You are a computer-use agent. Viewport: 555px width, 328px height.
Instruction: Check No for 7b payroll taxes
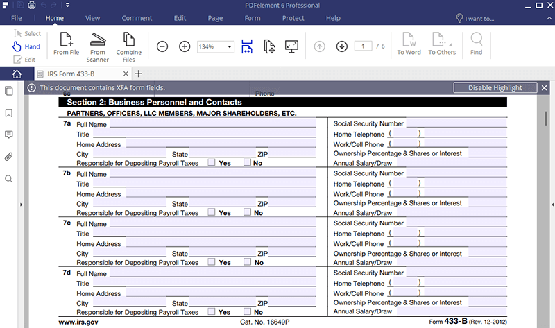click(247, 212)
